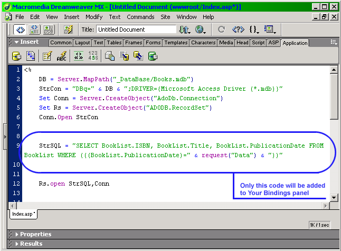Click inside the Title input field

(x=136, y=30)
